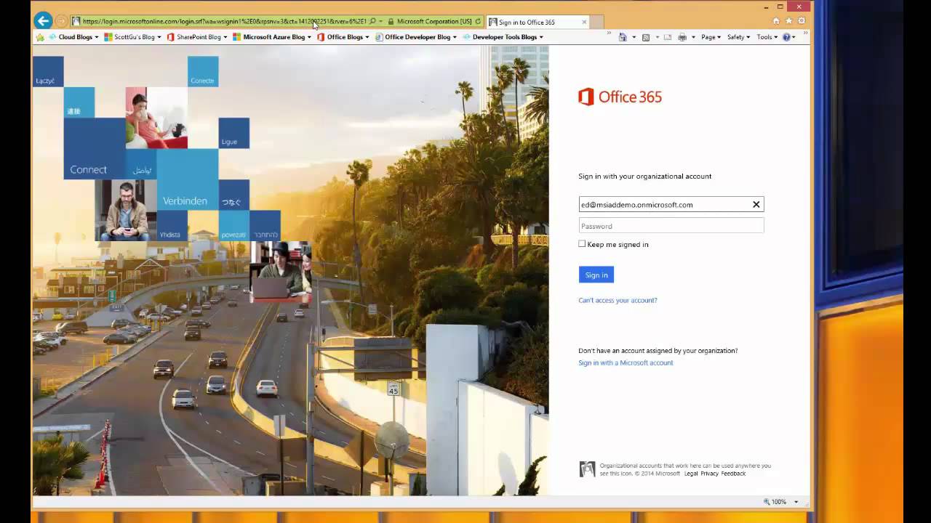Click the organizational account badge icon
Image resolution: width=931 pixels, height=523 pixels.
[587, 469]
